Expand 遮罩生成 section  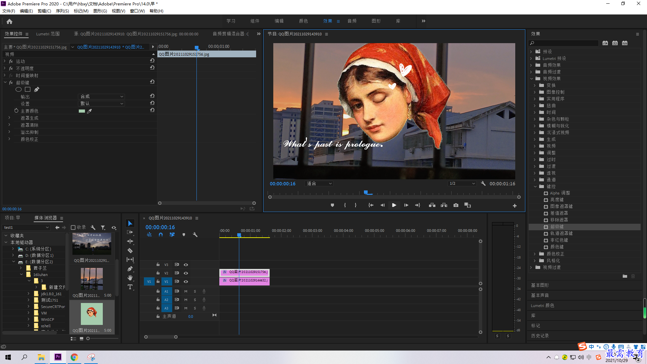9,118
